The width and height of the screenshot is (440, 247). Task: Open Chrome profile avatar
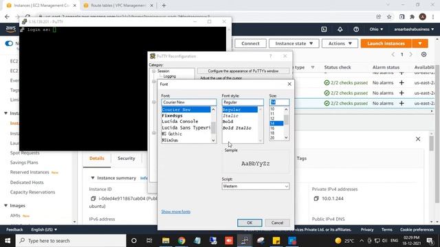423,16
